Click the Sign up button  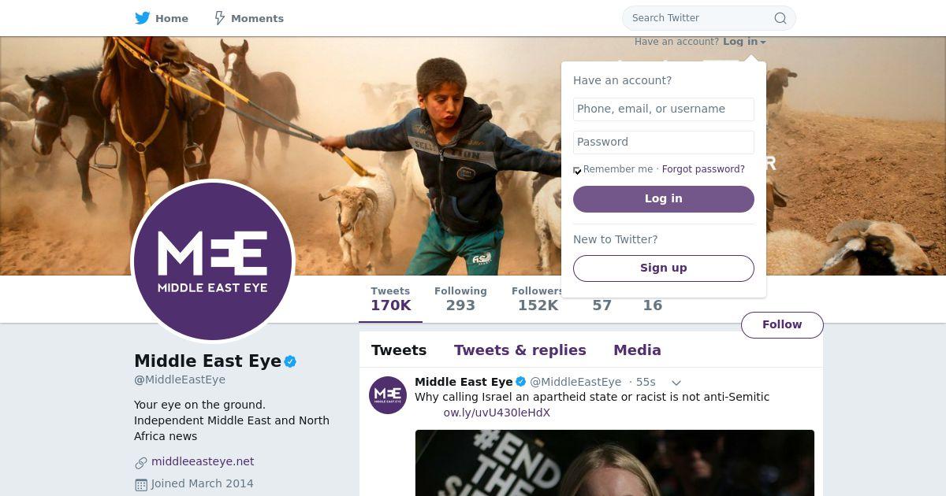663,268
